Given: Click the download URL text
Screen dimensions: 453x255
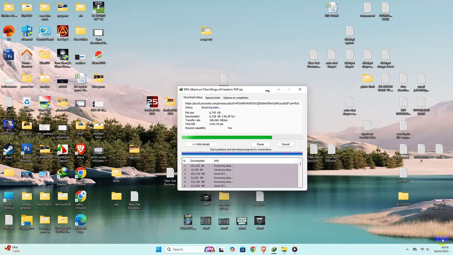Looking at the screenshot, I should [242, 103].
